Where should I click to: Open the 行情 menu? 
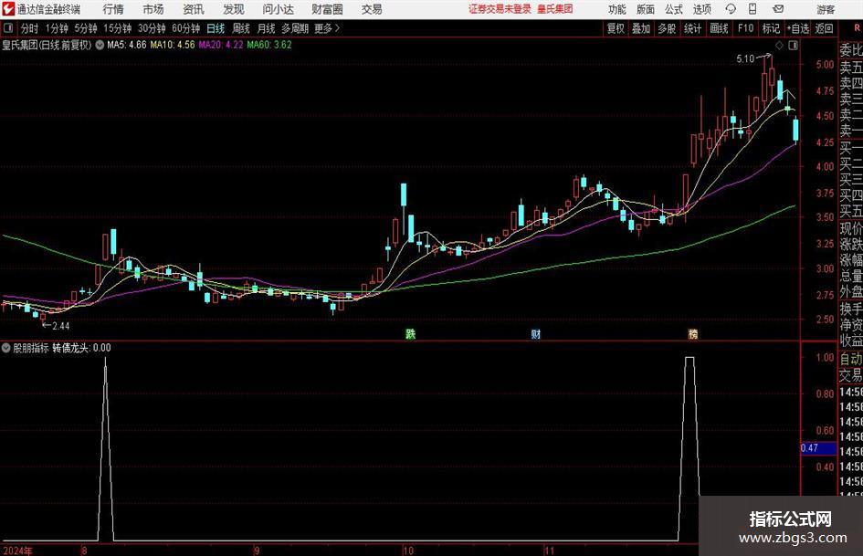113,9
